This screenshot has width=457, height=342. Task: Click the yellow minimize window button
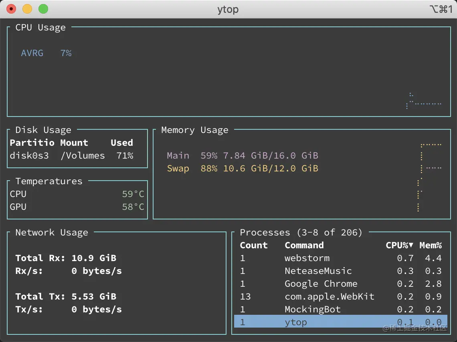pyautogui.click(x=27, y=9)
